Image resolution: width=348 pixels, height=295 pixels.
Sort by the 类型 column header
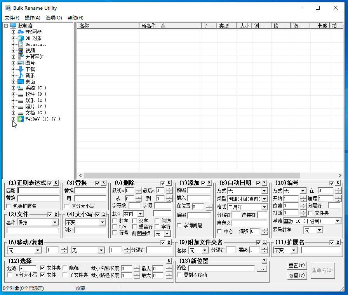227,26
